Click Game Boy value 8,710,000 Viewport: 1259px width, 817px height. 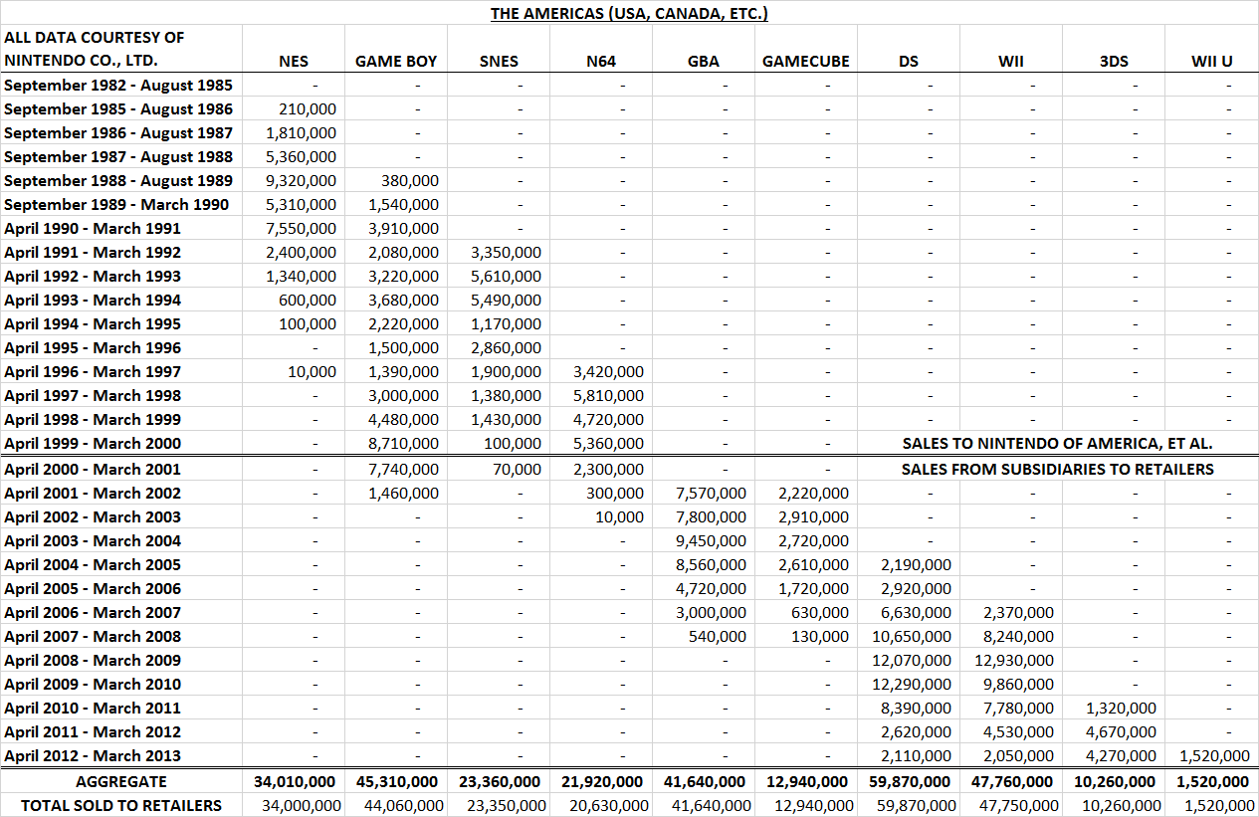pos(404,443)
